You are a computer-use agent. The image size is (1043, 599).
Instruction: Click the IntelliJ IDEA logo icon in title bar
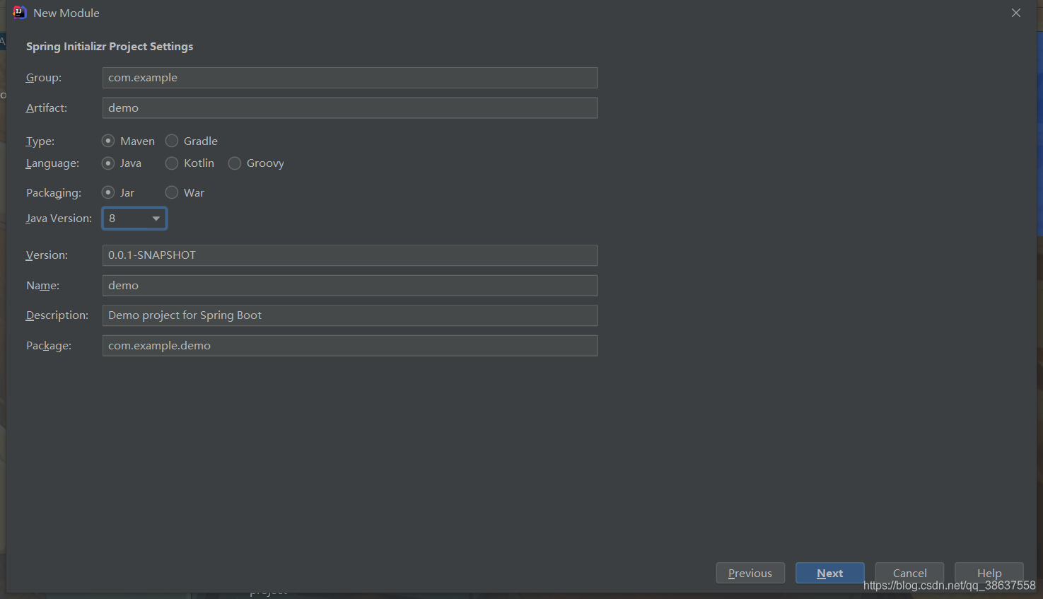pyautogui.click(x=19, y=13)
